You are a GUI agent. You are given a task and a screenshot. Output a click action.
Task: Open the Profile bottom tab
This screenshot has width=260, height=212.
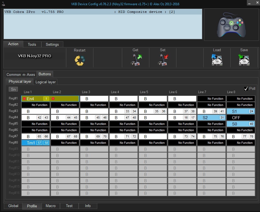click(32, 206)
